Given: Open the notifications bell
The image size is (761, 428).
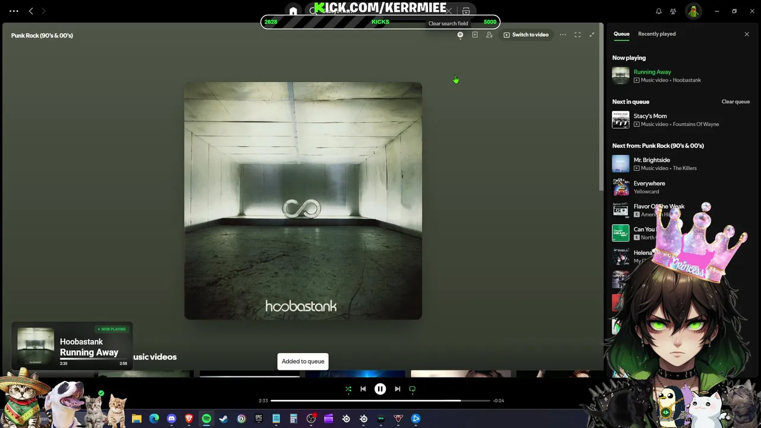Looking at the screenshot, I should click(659, 11).
